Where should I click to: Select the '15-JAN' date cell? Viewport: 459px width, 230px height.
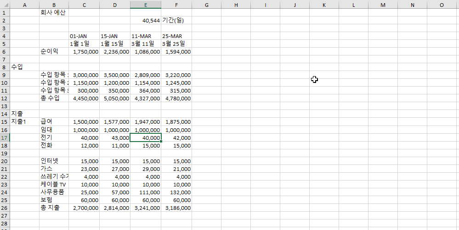(x=115, y=36)
